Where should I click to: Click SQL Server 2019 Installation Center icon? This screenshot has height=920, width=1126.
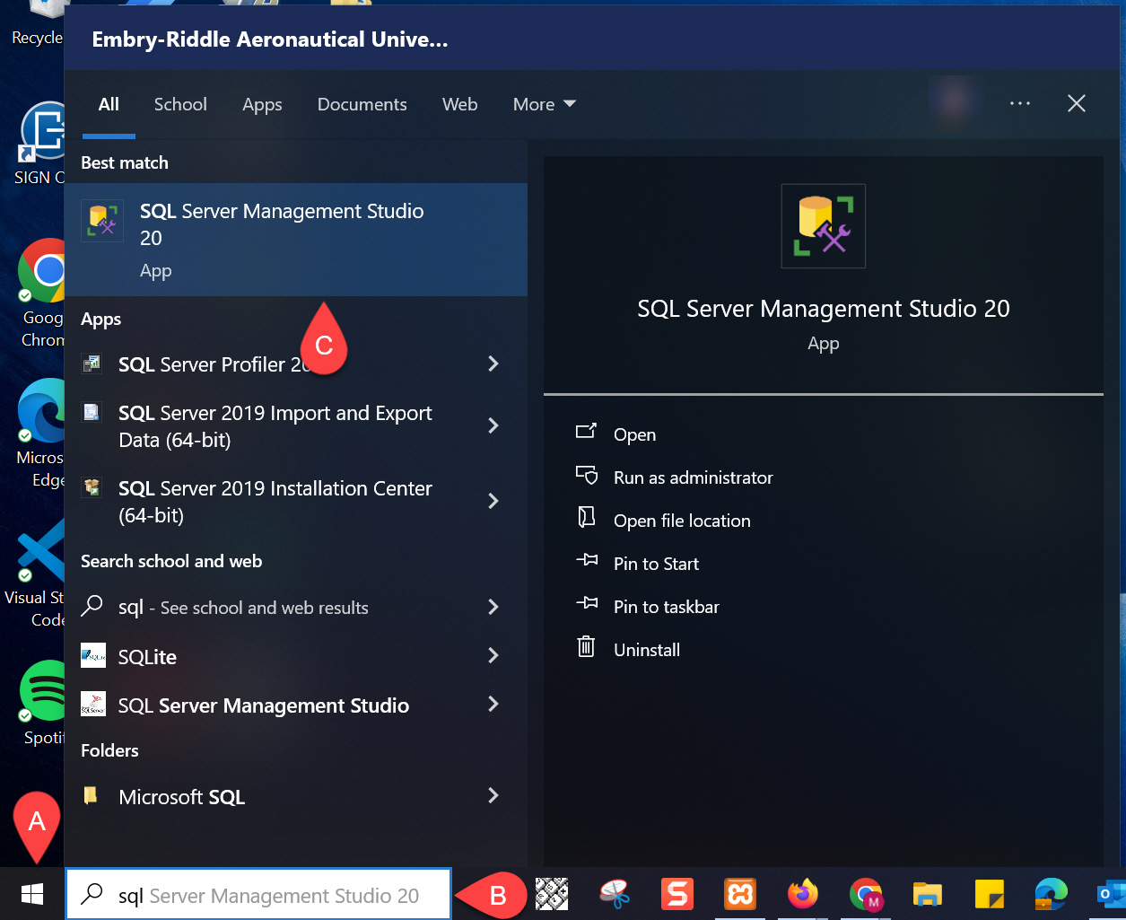92,487
